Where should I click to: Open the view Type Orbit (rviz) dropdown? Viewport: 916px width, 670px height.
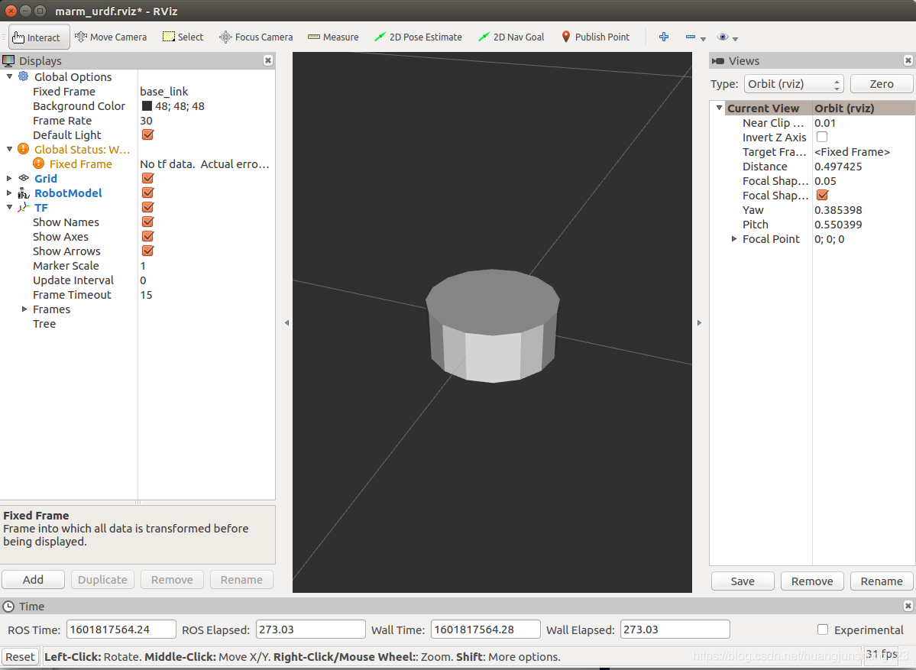click(794, 83)
